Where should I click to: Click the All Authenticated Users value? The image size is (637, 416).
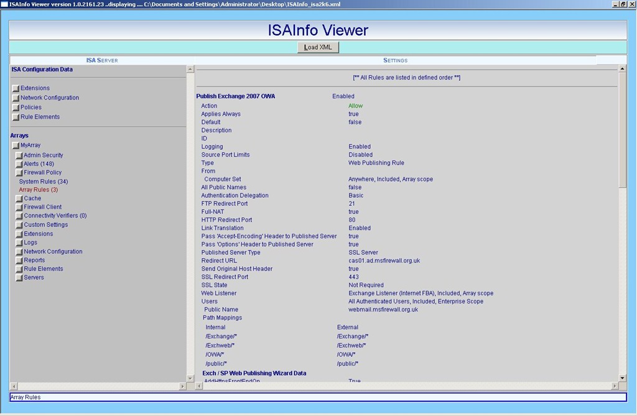[x=416, y=302]
